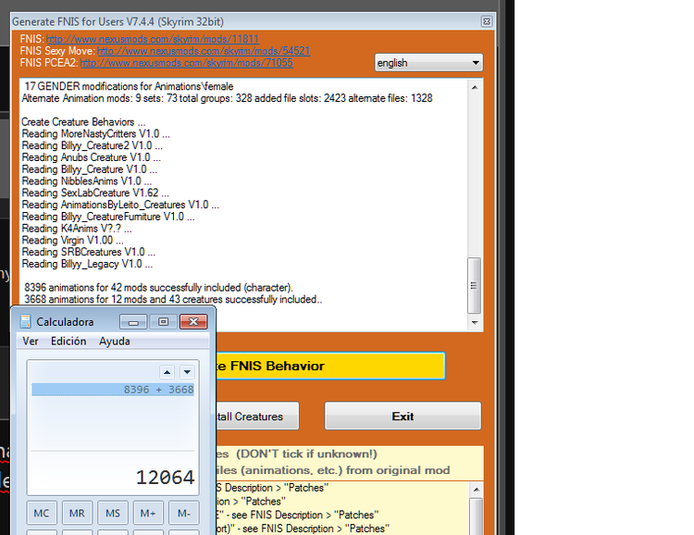Viewport: 694px width, 535px height.
Task: Click the FNIS log scrollbar up arrow
Action: (x=475, y=87)
